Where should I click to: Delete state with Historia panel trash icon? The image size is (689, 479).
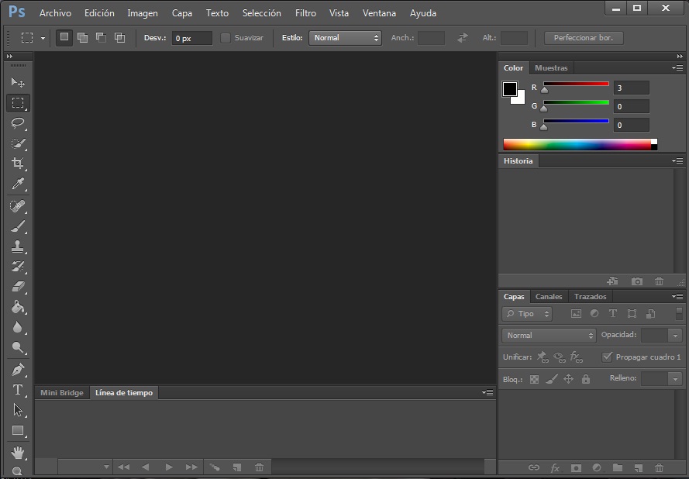tap(659, 281)
